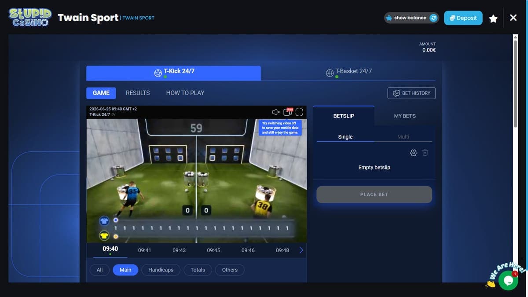Click the video data saving tooltip

(x=280, y=128)
